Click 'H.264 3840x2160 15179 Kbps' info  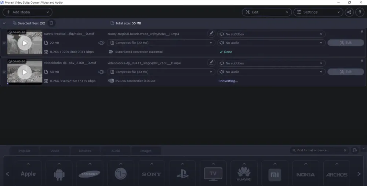[x=73, y=81]
